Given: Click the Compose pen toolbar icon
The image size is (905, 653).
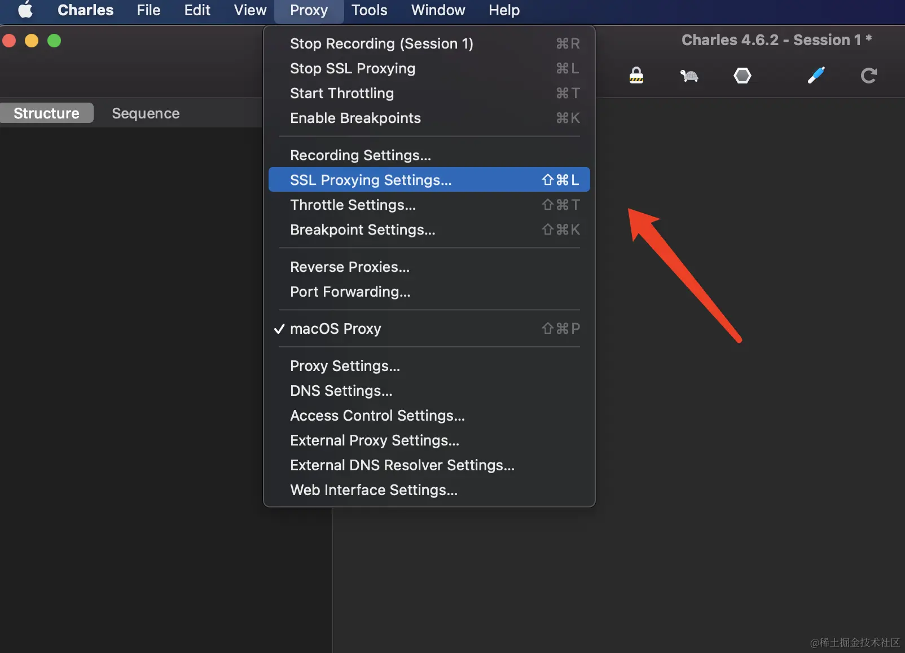Looking at the screenshot, I should point(816,75).
